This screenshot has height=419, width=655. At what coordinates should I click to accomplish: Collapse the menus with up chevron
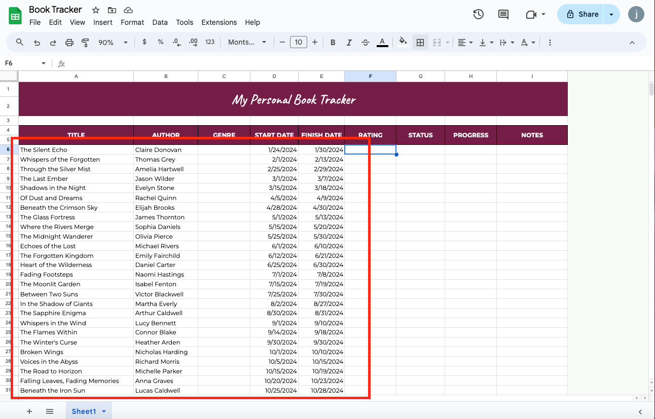pos(632,42)
